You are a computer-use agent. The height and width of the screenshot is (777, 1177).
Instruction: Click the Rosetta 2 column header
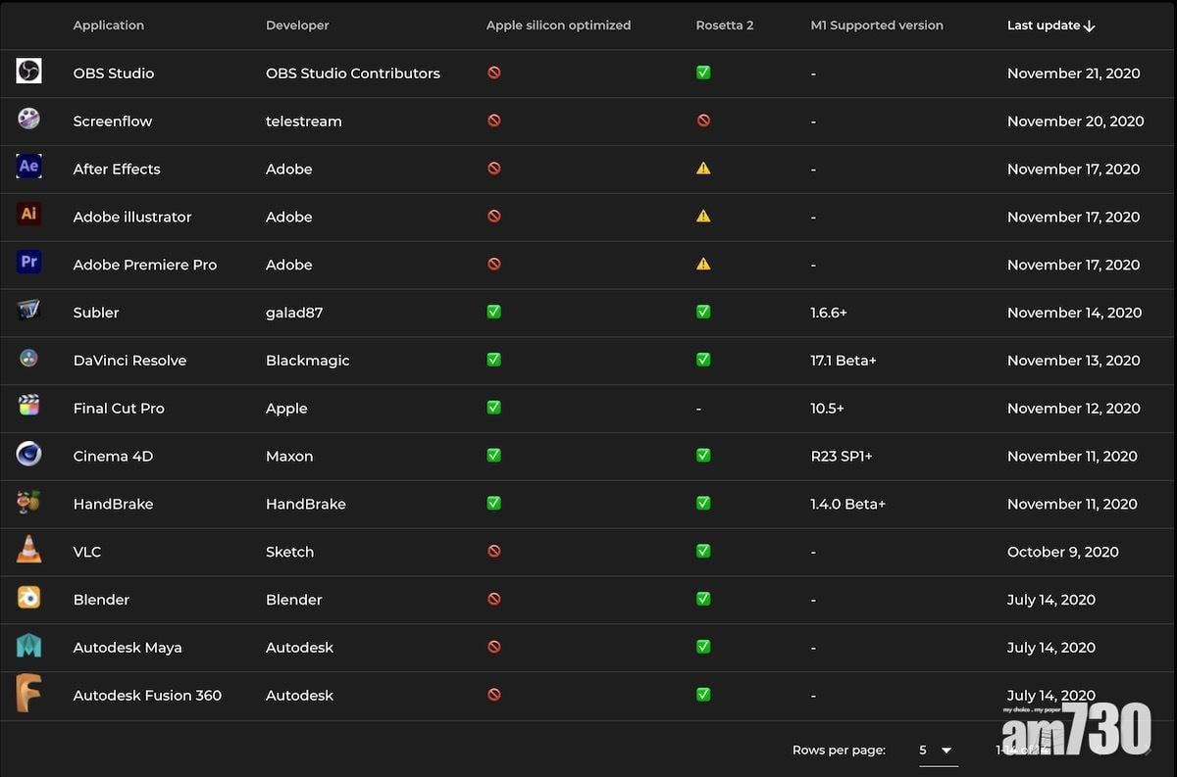pos(724,25)
